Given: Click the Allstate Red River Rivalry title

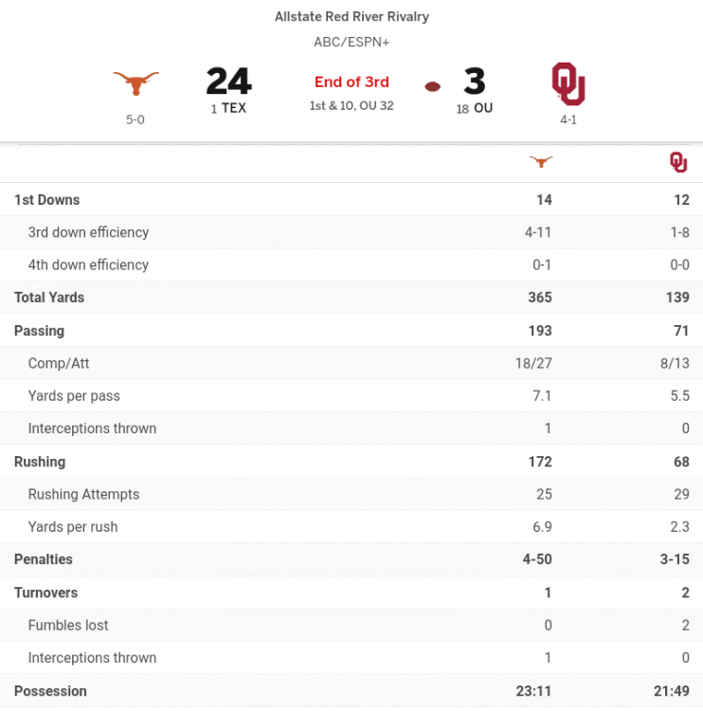Looking at the screenshot, I should [351, 16].
